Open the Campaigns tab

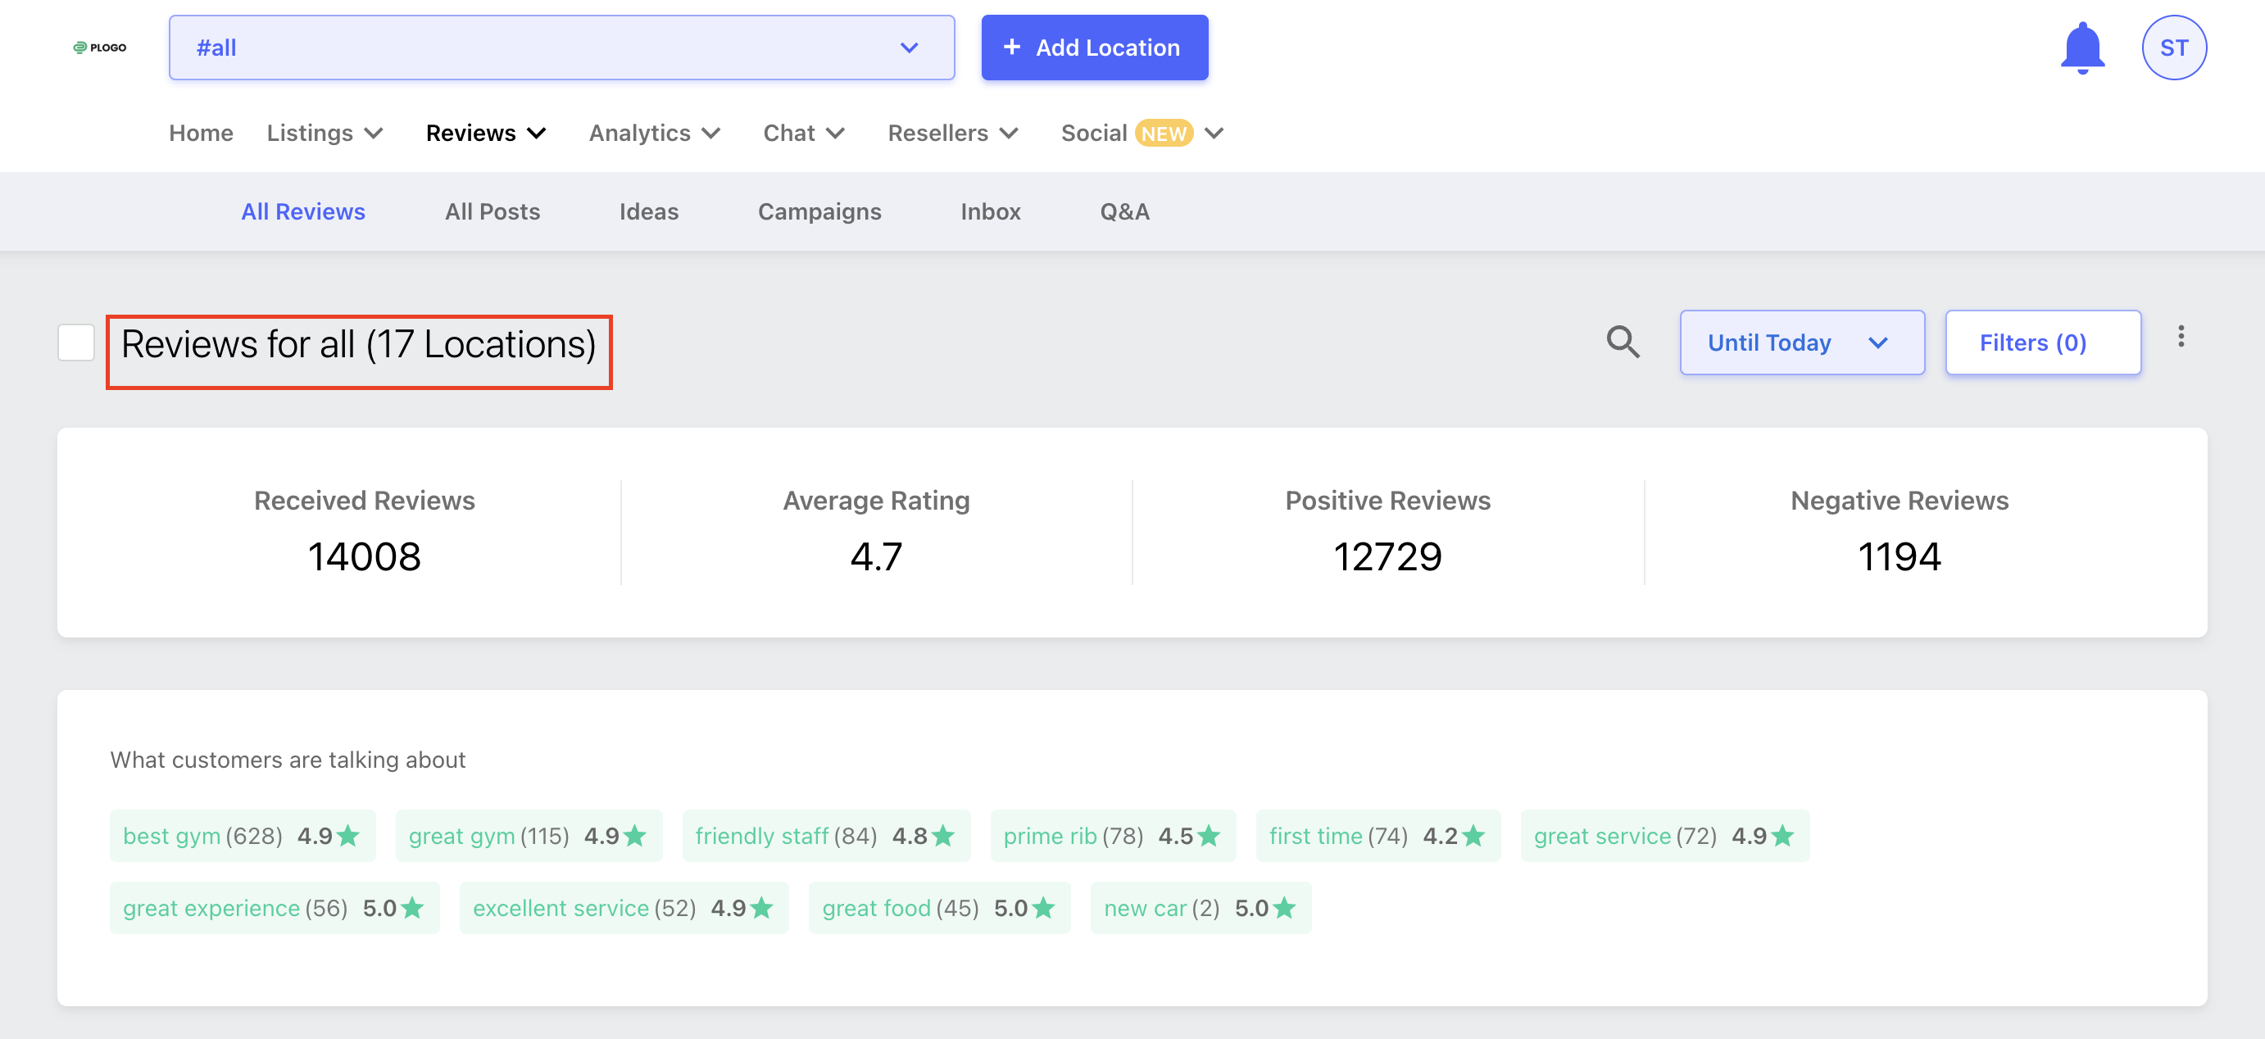point(819,212)
